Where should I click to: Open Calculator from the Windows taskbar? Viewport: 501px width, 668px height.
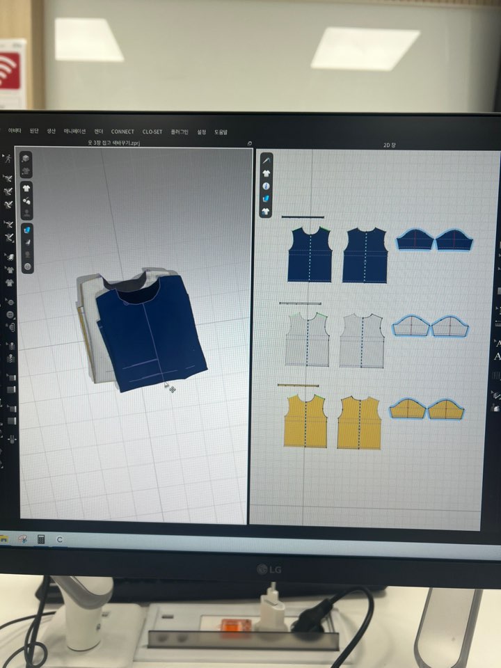pyautogui.click(x=41, y=539)
